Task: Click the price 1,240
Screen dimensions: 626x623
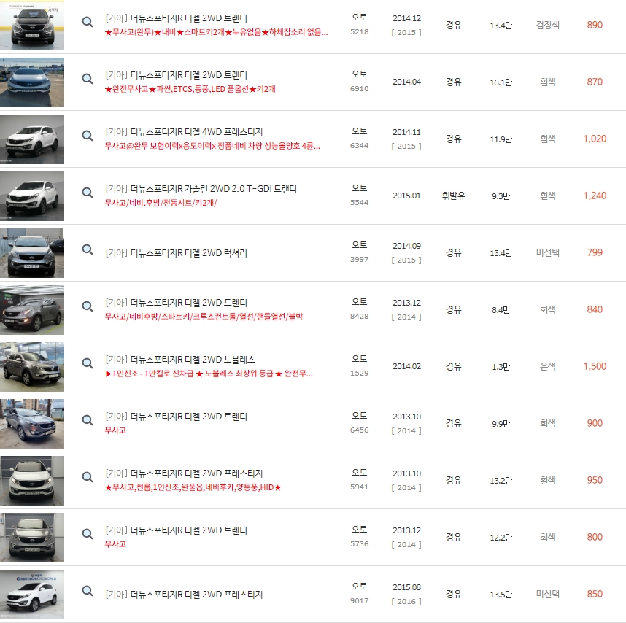Action: (595, 196)
